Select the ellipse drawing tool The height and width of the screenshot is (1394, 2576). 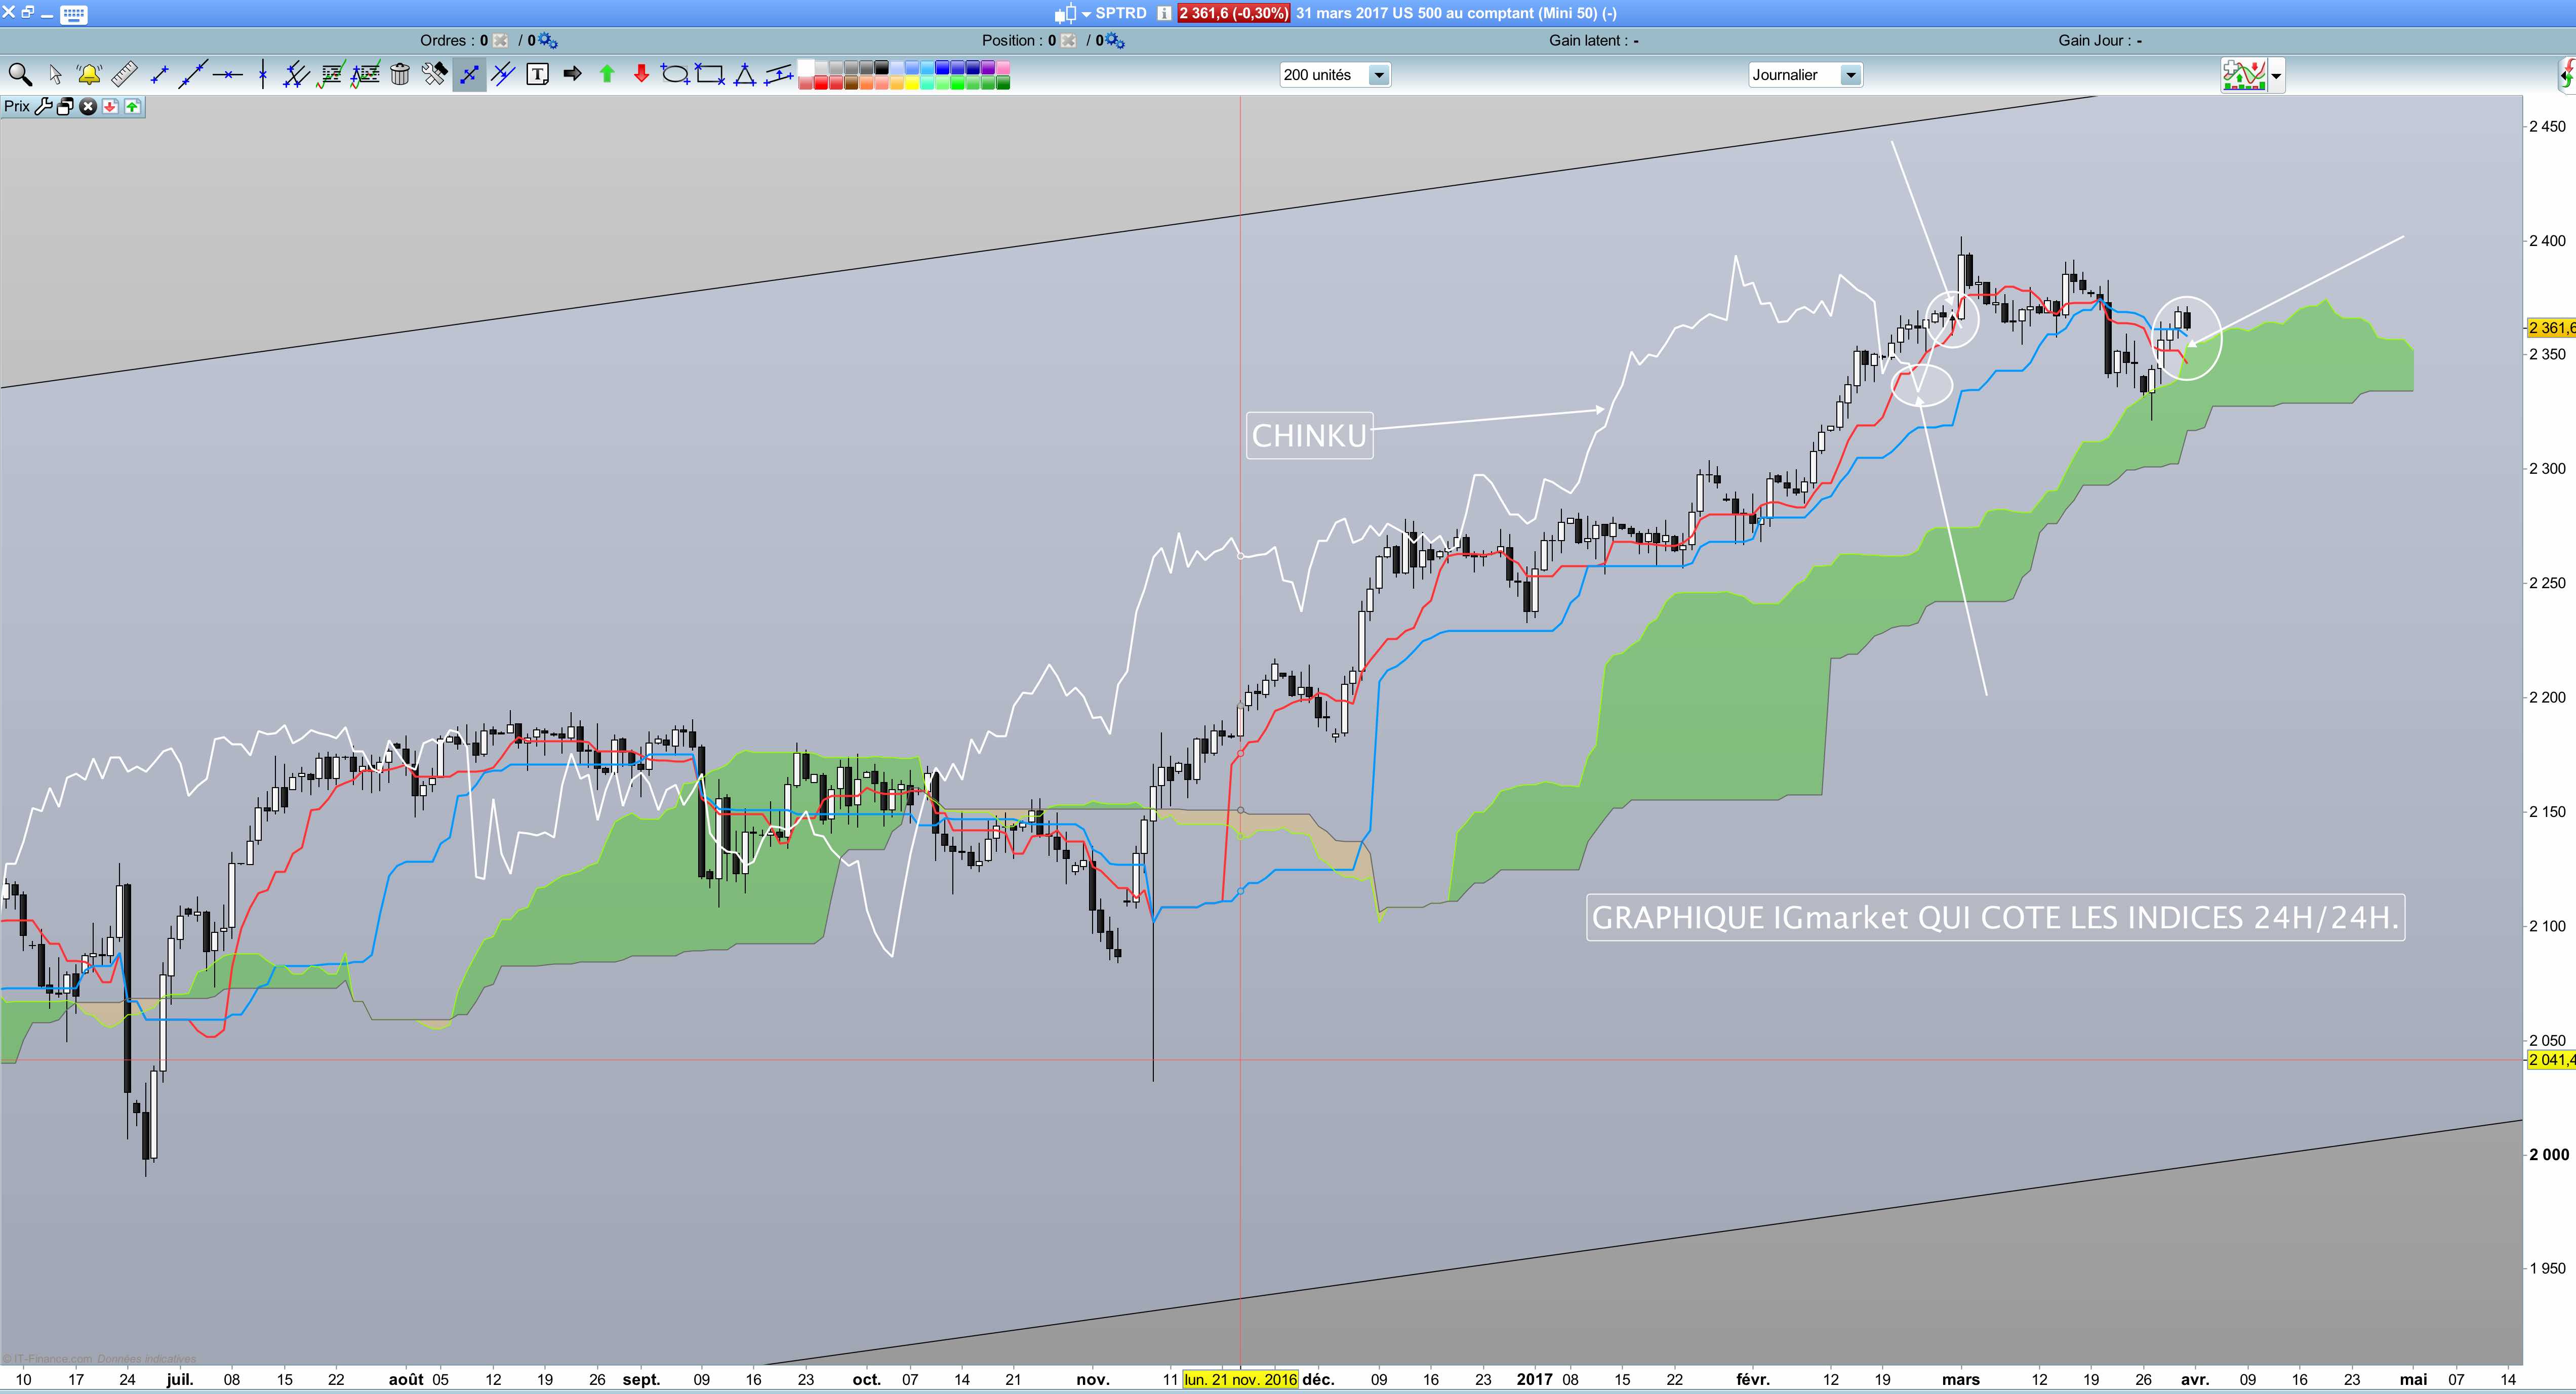click(x=675, y=74)
